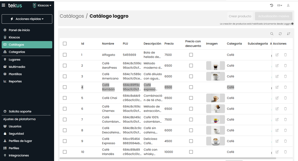Click the Catálogos breadcrumb link

click(72, 16)
